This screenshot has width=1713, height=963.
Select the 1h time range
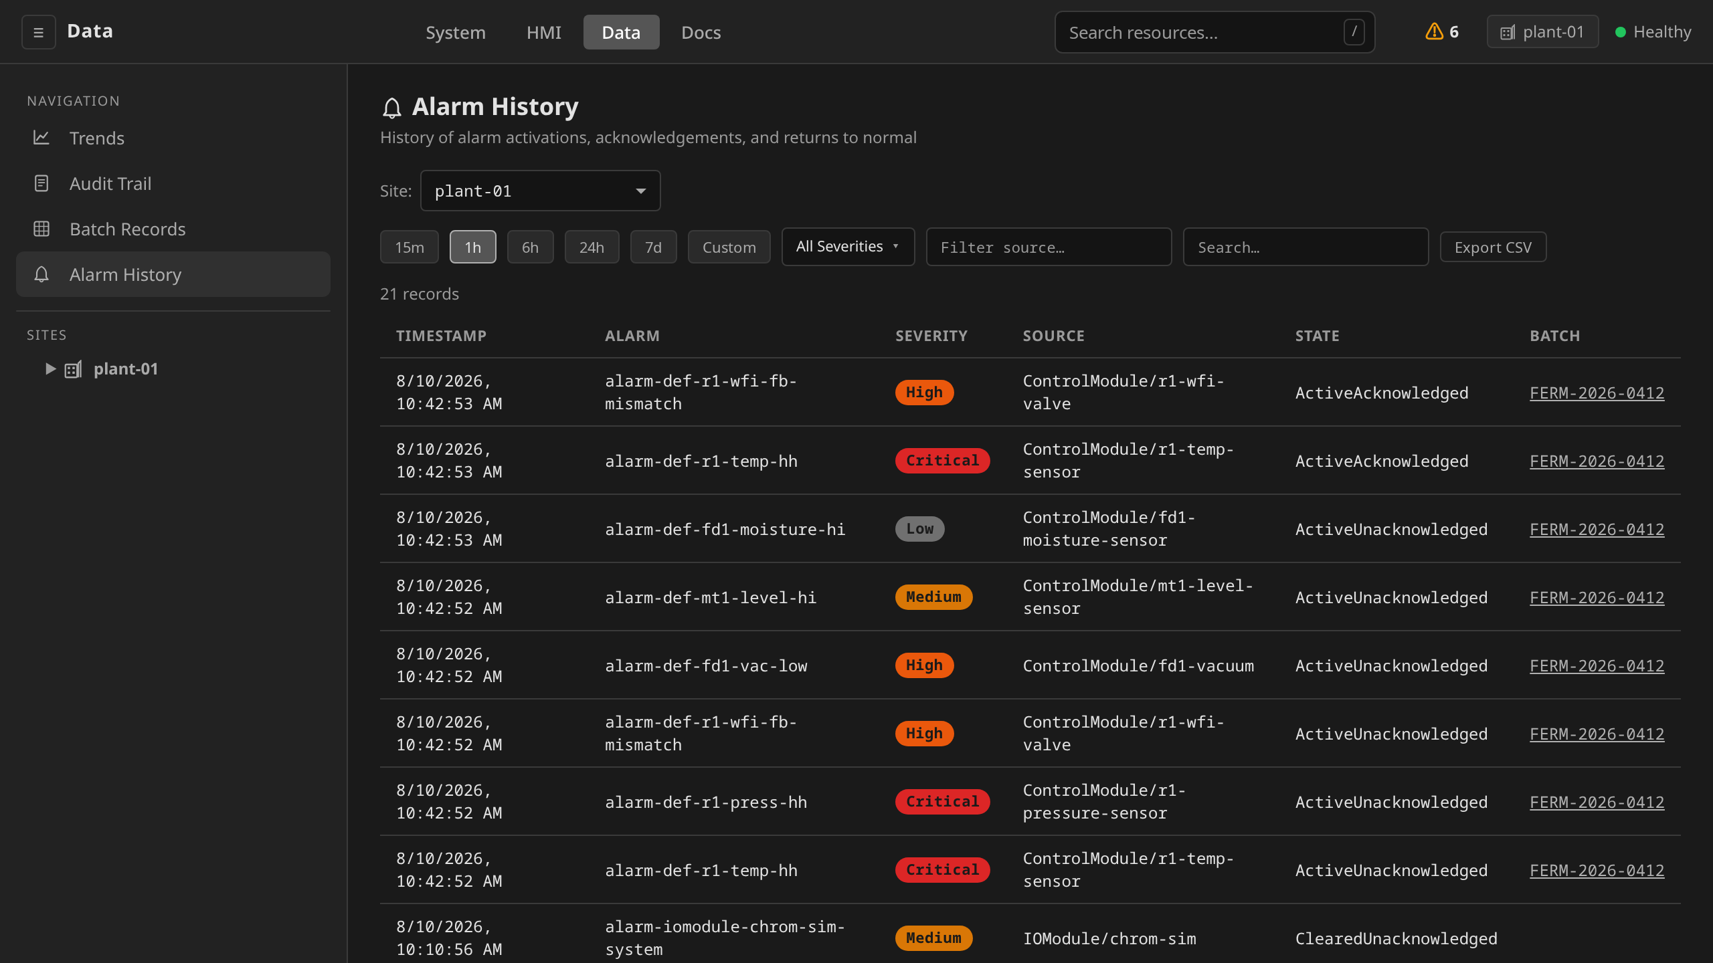pos(473,247)
